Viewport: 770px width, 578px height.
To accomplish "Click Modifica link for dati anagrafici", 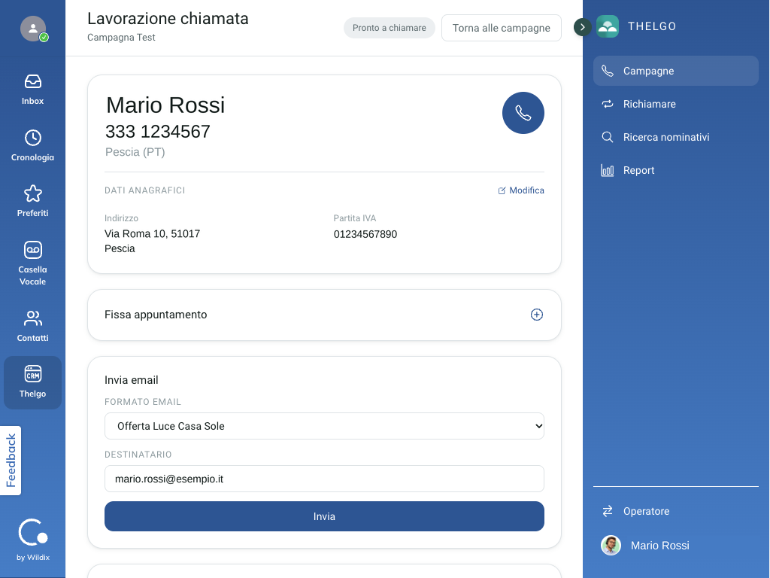I will 521,190.
